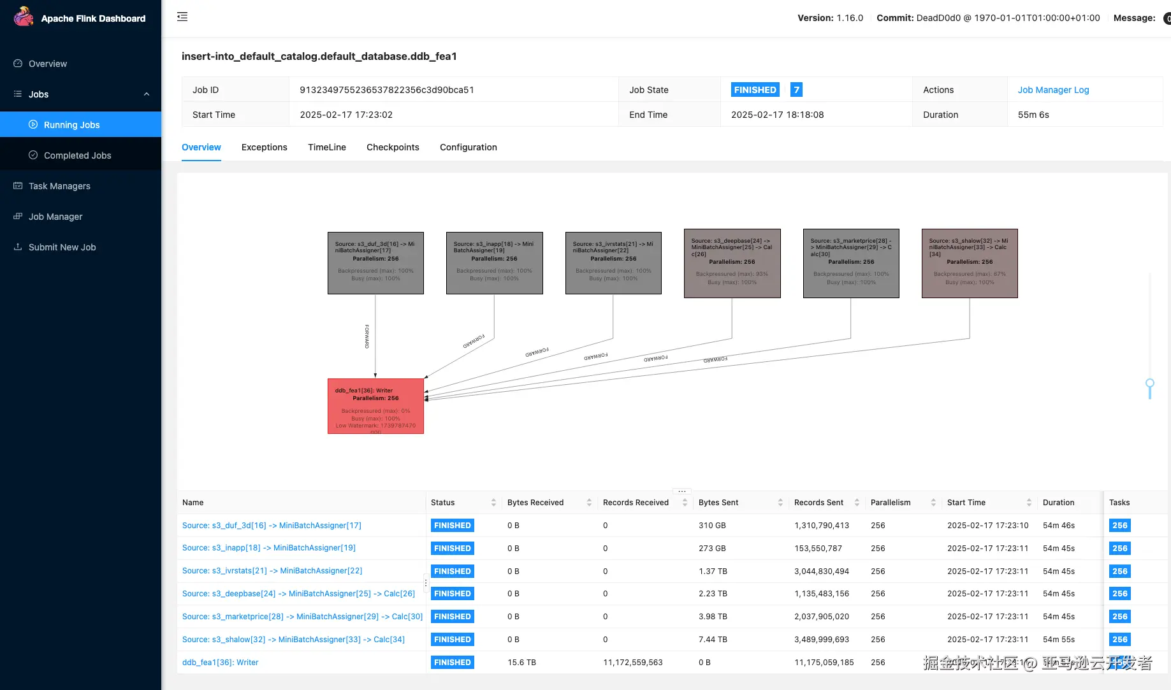Viewport: 1171px width, 690px height.
Task: Open Source: s3_shalow[32] operator link
Action: pos(293,640)
